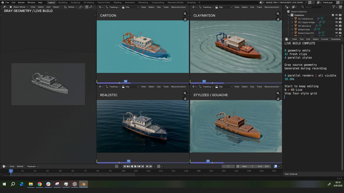
Task: Open Blender from the Windows taskbar
Action: click(x=84, y=184)
